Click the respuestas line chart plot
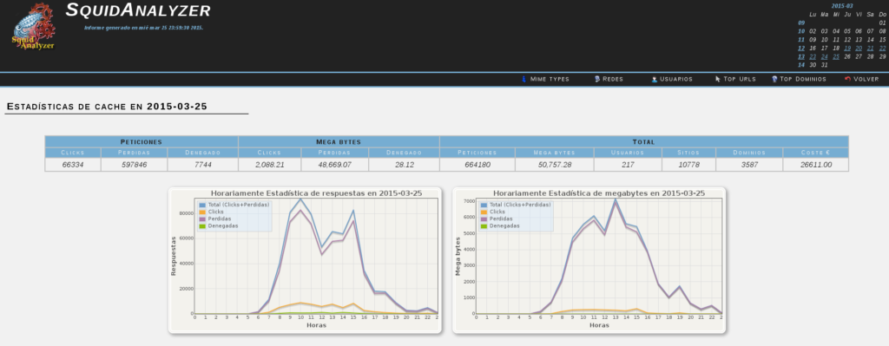This screenshot has width=889, height=346. tap(316, 256)
